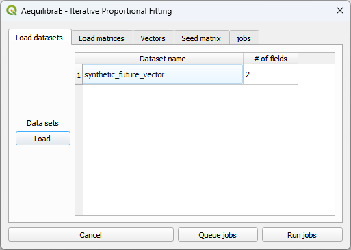351x250 pixels.
Task: Close the Iterative Proportional Fitting dialog
Action: 340,10
